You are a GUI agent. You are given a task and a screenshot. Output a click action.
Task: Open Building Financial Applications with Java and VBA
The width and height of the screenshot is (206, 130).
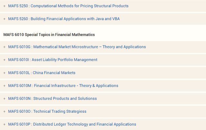(64, 19)
